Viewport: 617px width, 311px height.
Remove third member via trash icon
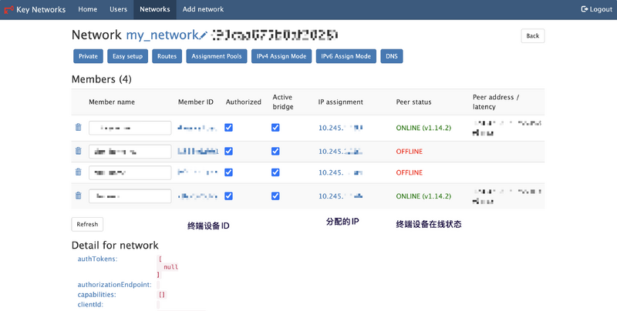pyautogui.click(x=78, y=172)
